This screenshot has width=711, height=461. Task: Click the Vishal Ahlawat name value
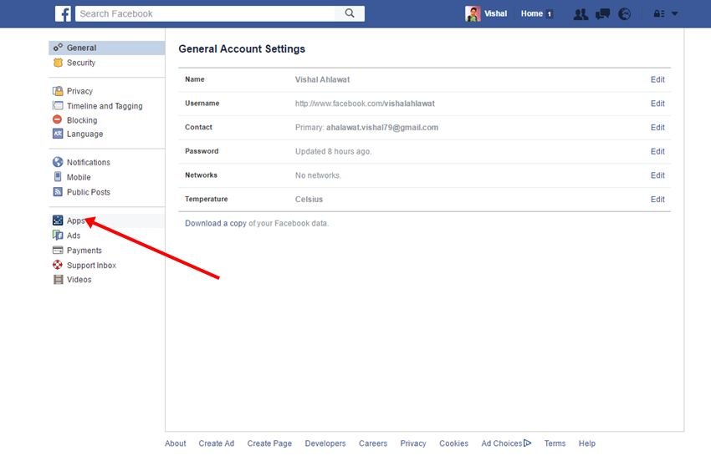(322, 79)
